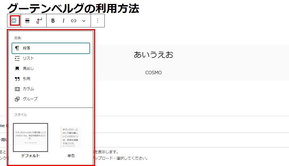
Task: Expand more rich text controls chevron
Action: click(x=84, y=21)
